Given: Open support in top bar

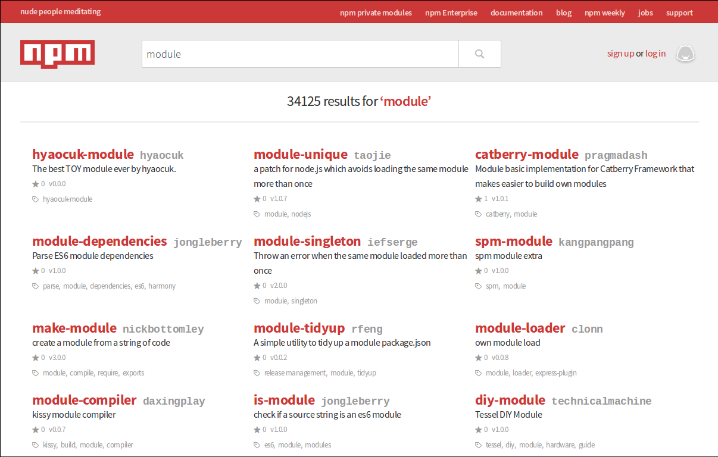Looking at the screenshot, I should click(679, 12).
